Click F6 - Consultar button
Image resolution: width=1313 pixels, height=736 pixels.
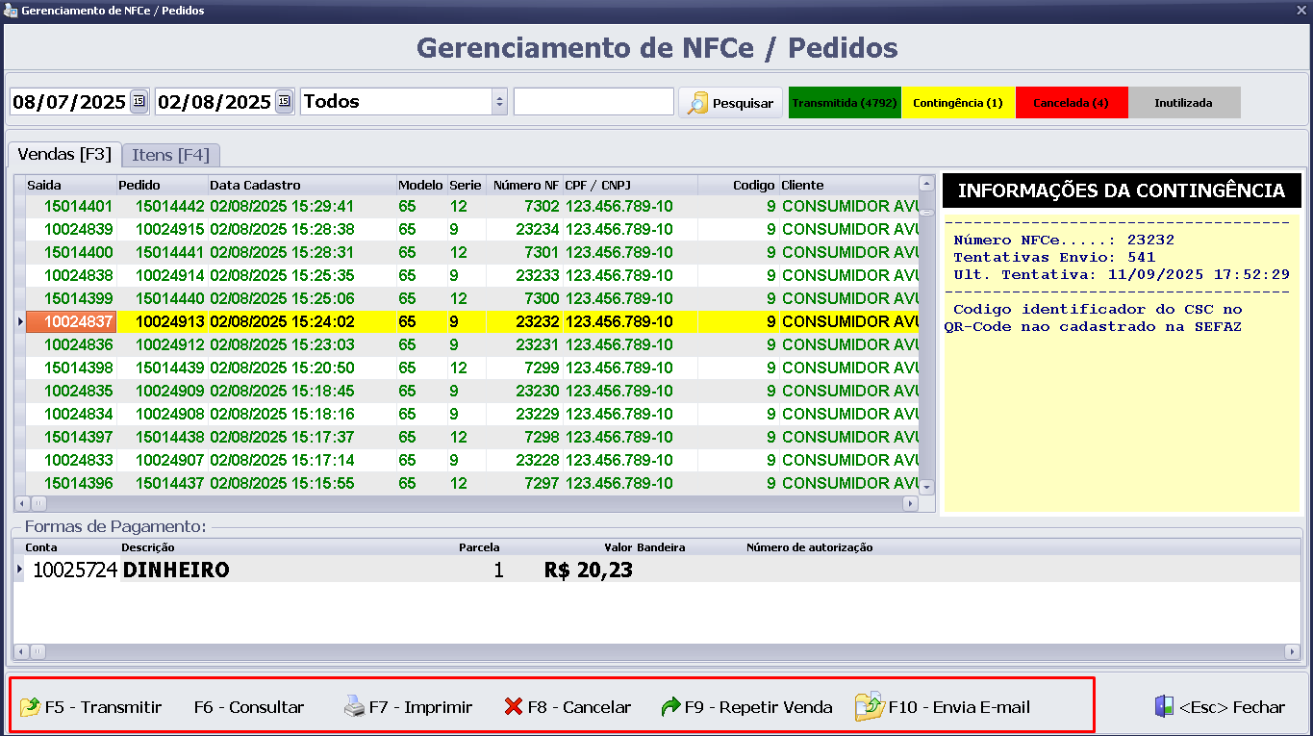click(x=248, y=707)
